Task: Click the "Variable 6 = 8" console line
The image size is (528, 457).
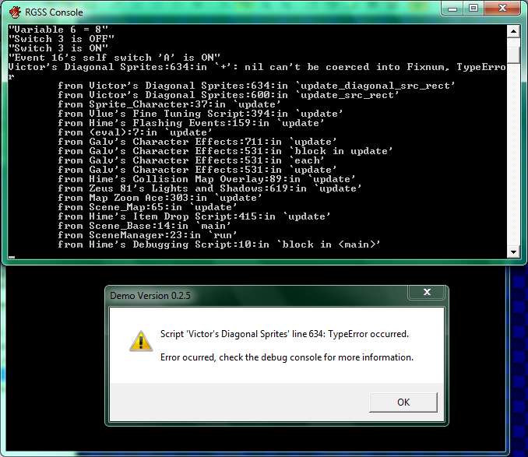Action: [58, 30]
